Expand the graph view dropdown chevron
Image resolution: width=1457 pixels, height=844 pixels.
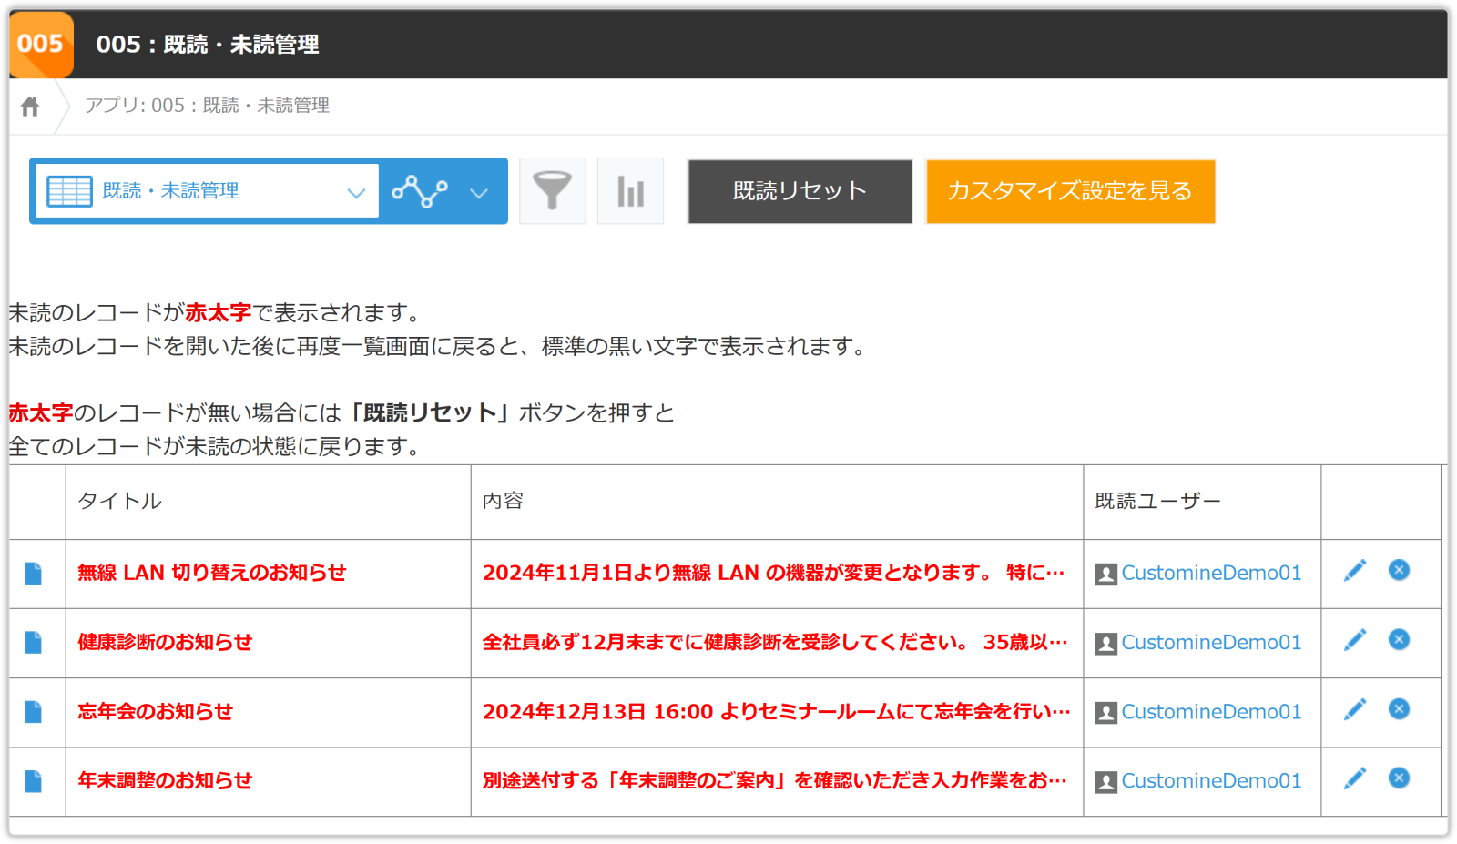click(479, 192)
